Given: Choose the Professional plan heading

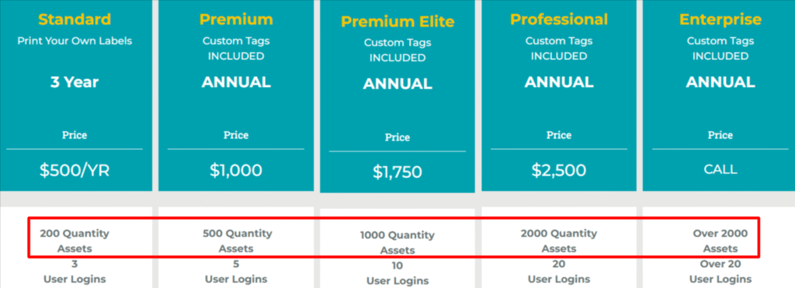Looking at the screenshot, I should [x=559, y=19].
